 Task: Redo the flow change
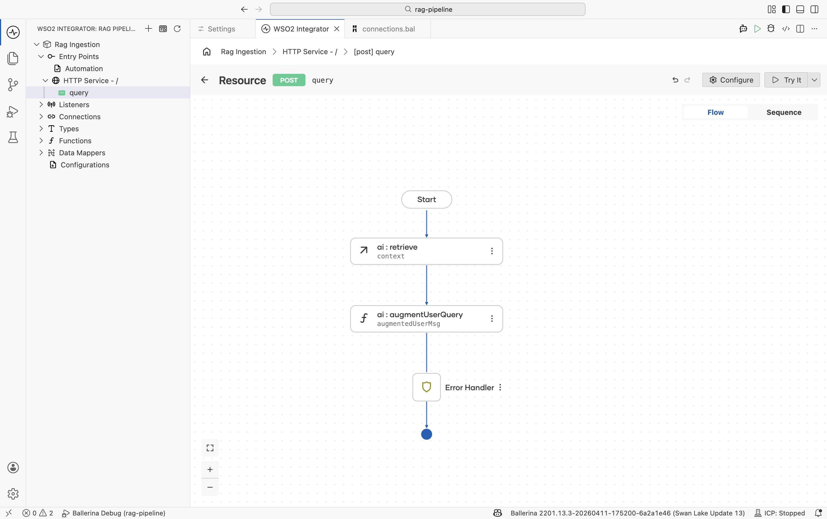pyautogui.click(x=687, y=80)
